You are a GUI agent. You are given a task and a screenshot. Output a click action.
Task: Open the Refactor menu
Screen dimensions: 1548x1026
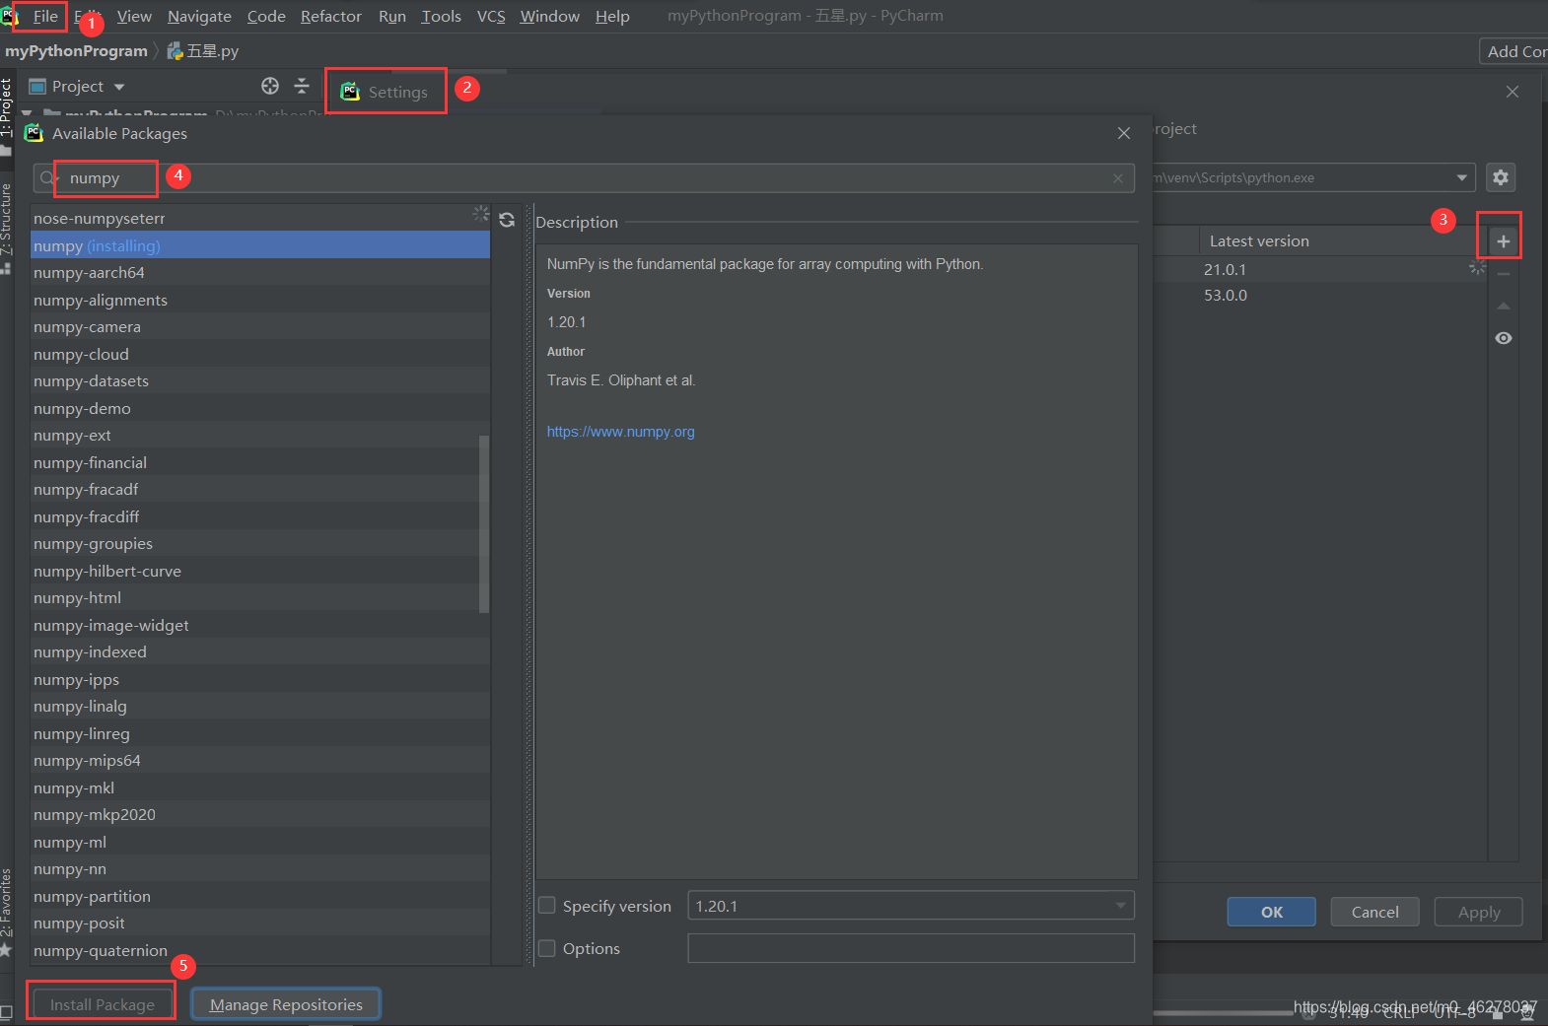point(331,17)
